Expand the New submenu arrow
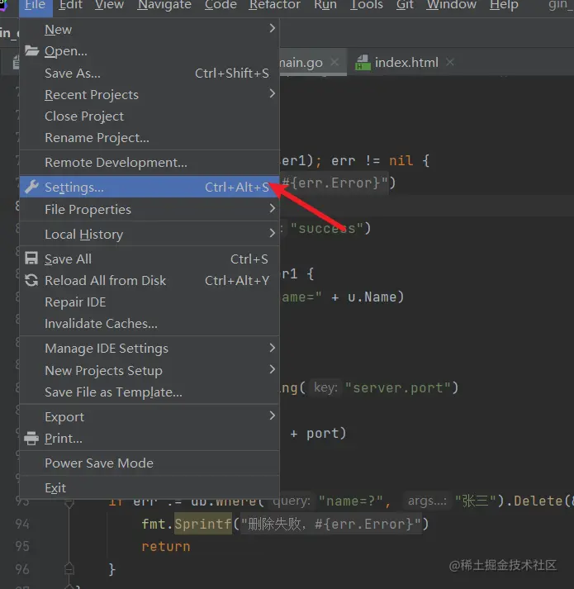 [273, 29]
